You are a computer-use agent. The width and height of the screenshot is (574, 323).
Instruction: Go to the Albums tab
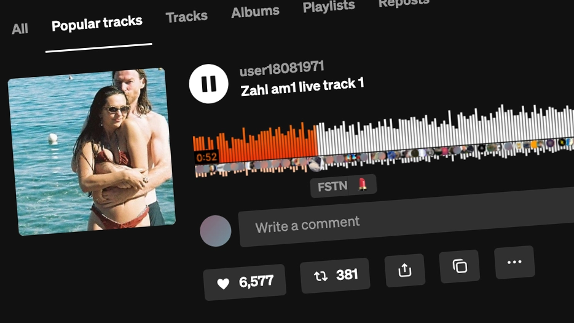point(255,12)
